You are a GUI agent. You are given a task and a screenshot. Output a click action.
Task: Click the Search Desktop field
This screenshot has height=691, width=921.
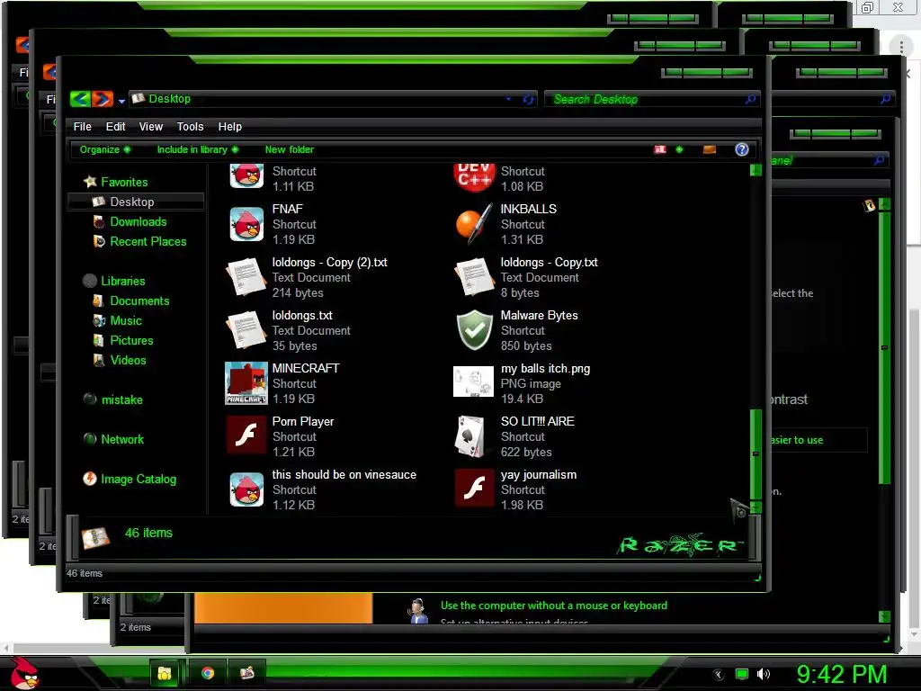[x=651, y=99]
